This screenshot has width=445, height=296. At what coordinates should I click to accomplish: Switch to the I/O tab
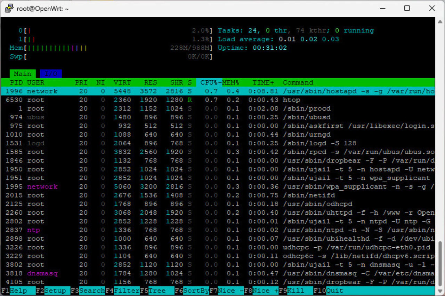pos(51,73)
